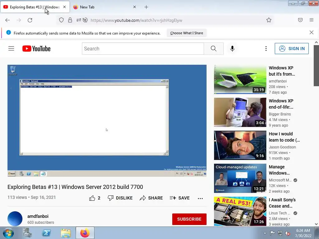
Task: Click the Jason Goodison channel name
Action: (x=282, y=147)
